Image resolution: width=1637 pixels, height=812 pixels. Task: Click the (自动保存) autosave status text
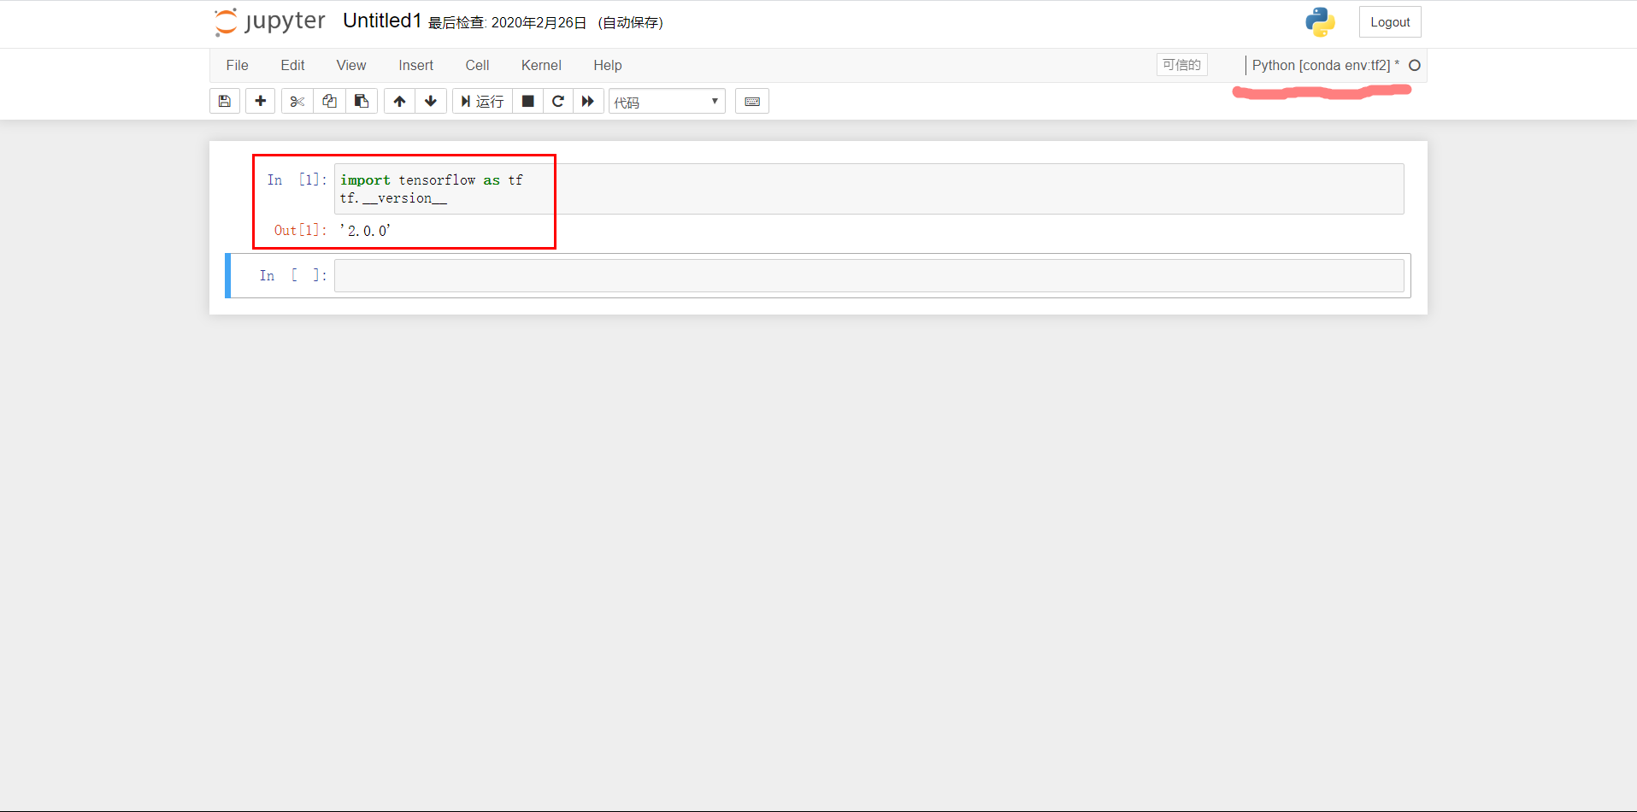[631, 23]
